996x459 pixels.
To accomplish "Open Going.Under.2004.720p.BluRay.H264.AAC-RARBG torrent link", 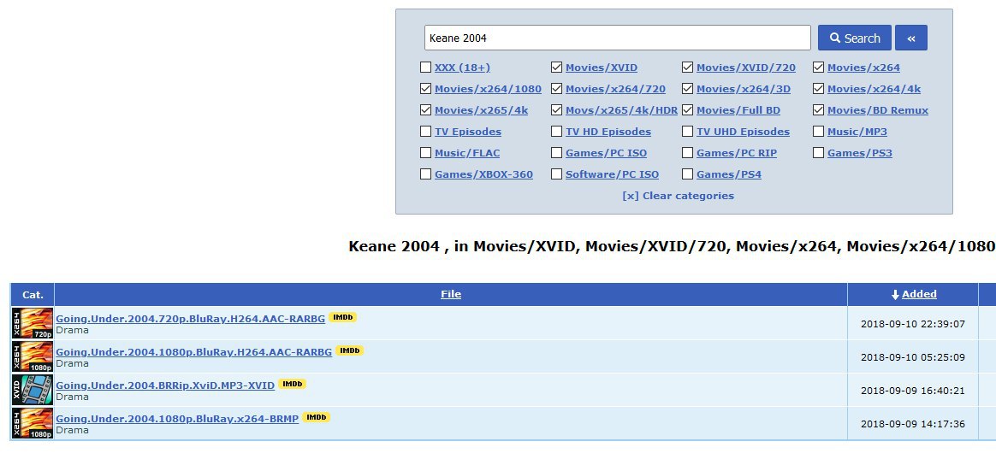I will [x=191, y=318].
